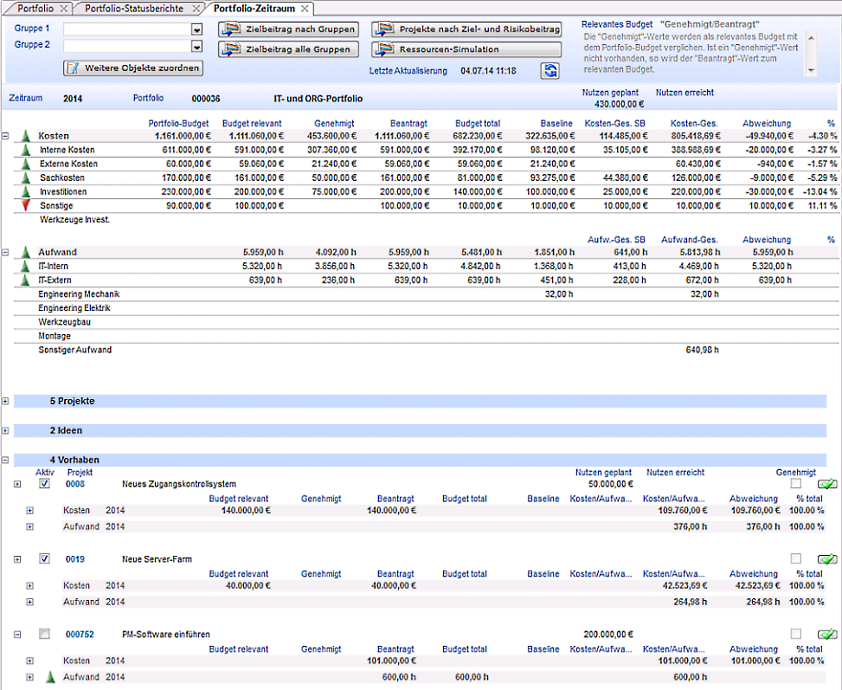Screen dimensions: 842x690
Task: Expand the 5 Projekte section
Action: [x=6, y=402]
